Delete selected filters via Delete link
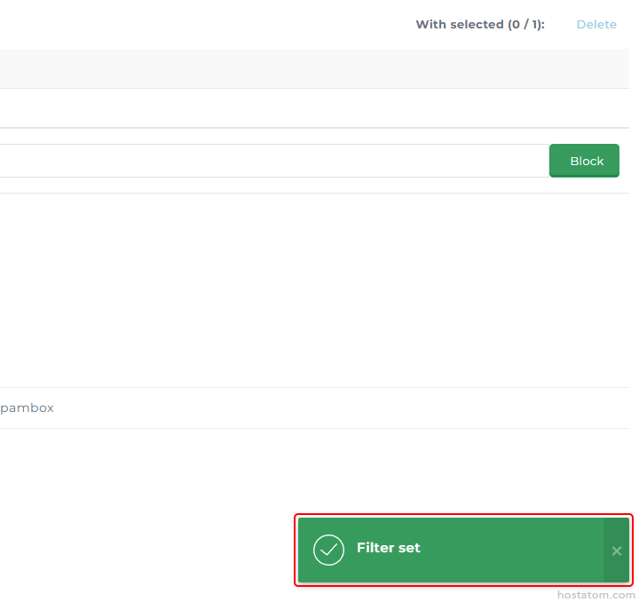The height and width of the screenshot is (602, 639). [596, 24]
